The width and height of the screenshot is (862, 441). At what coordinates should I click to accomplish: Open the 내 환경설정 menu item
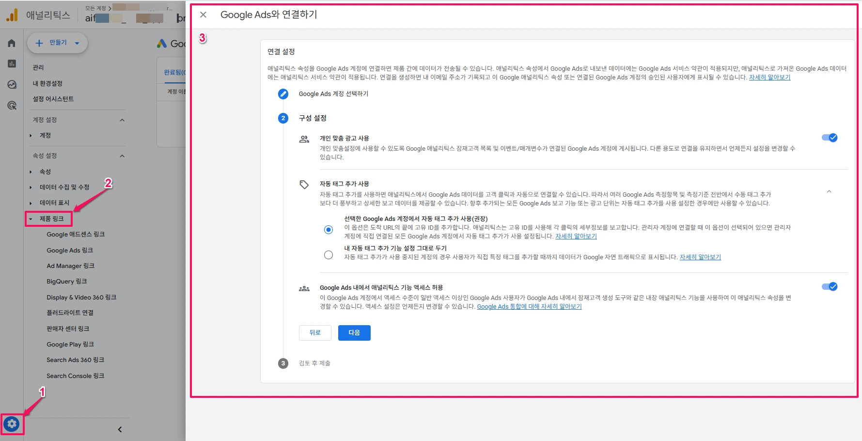click(x=48, y=83)
